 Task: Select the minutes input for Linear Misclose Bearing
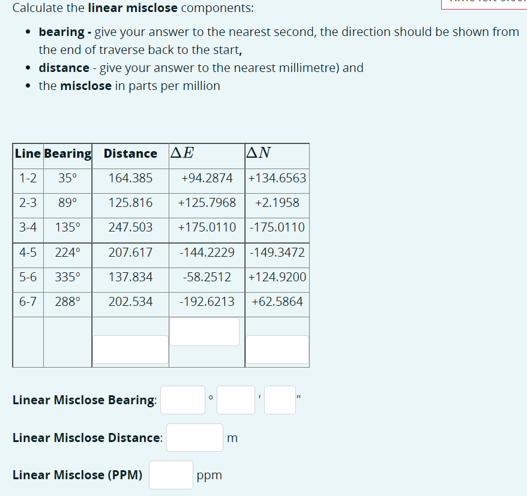click(235, 399)
